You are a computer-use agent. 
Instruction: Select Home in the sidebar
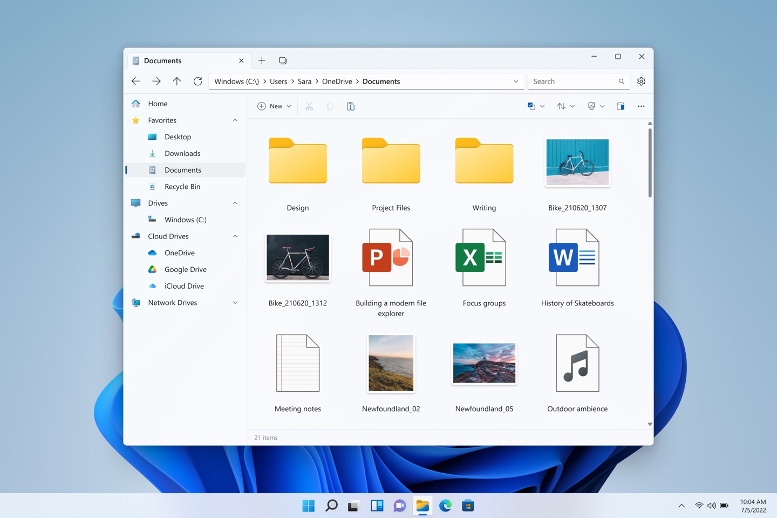click(186, 104)
